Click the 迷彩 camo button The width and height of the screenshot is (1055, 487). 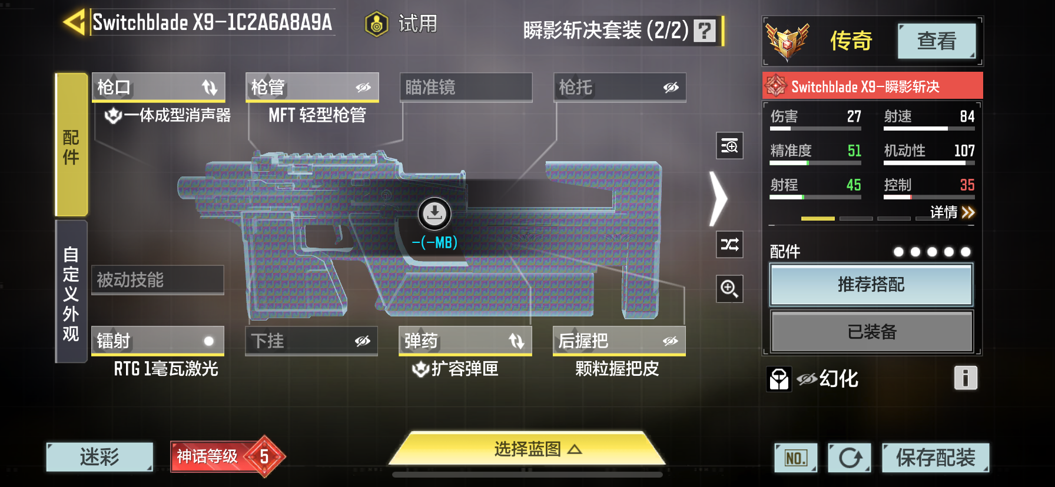(99, 457)
